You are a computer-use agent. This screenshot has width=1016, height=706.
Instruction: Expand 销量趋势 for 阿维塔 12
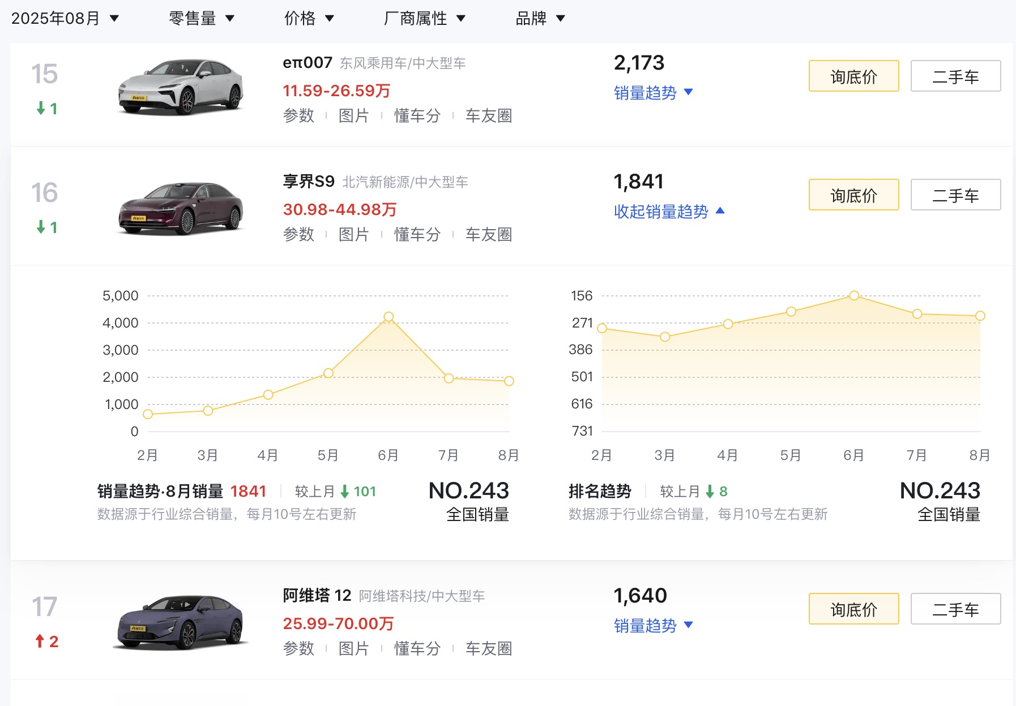653,625
